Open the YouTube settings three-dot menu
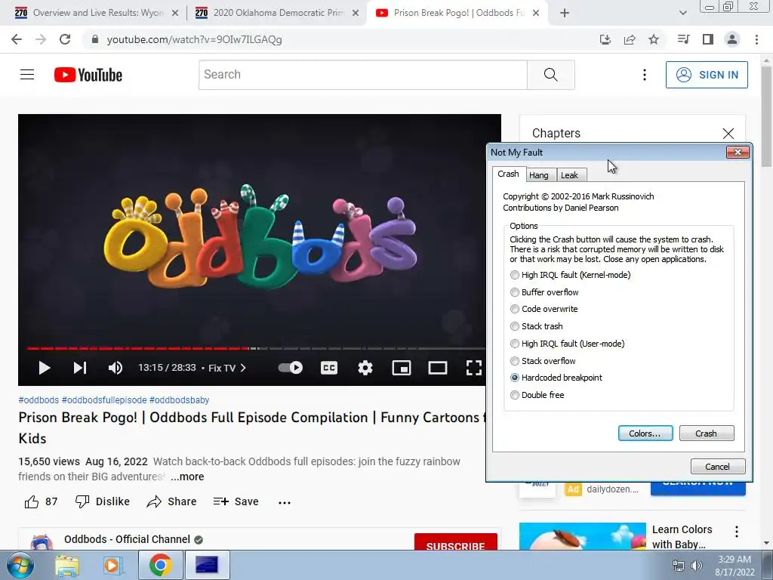Image resolution: width=773 pixels, height=580 pixels. 645,75
